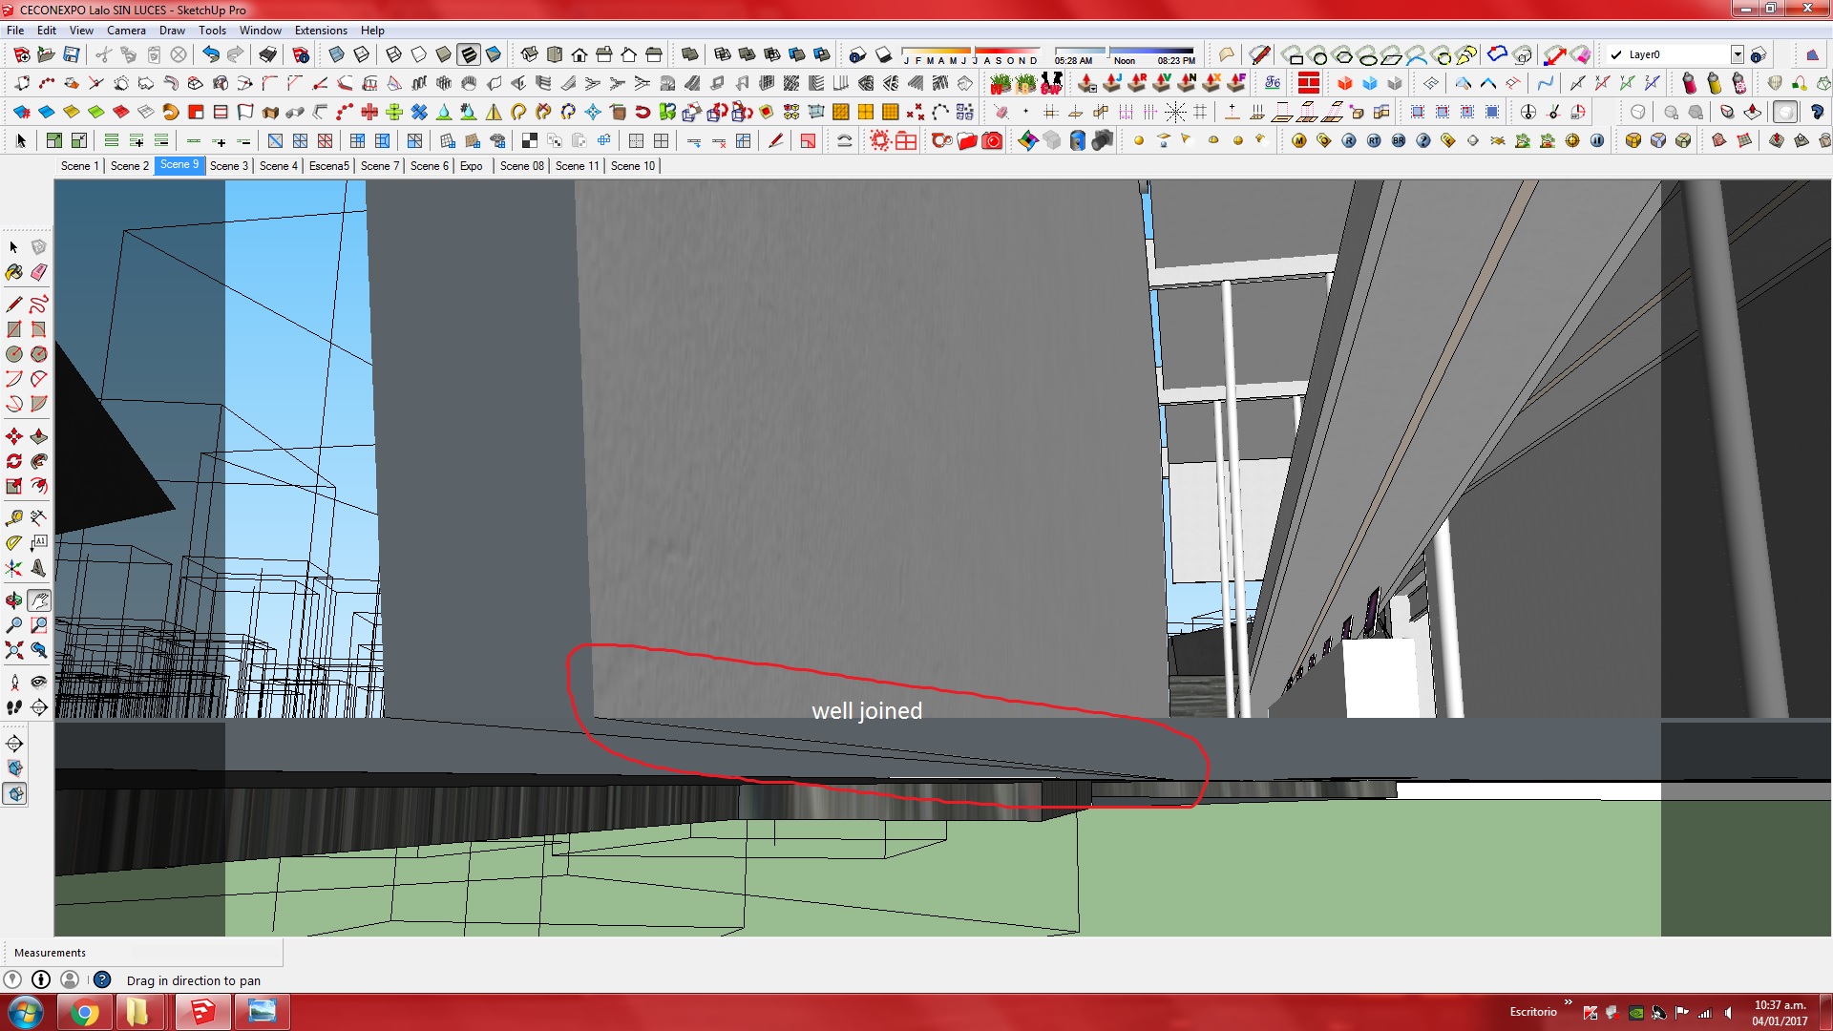1833x1031 pixels.
Task: Open the Extensions menu
Action: click(321, 31)
